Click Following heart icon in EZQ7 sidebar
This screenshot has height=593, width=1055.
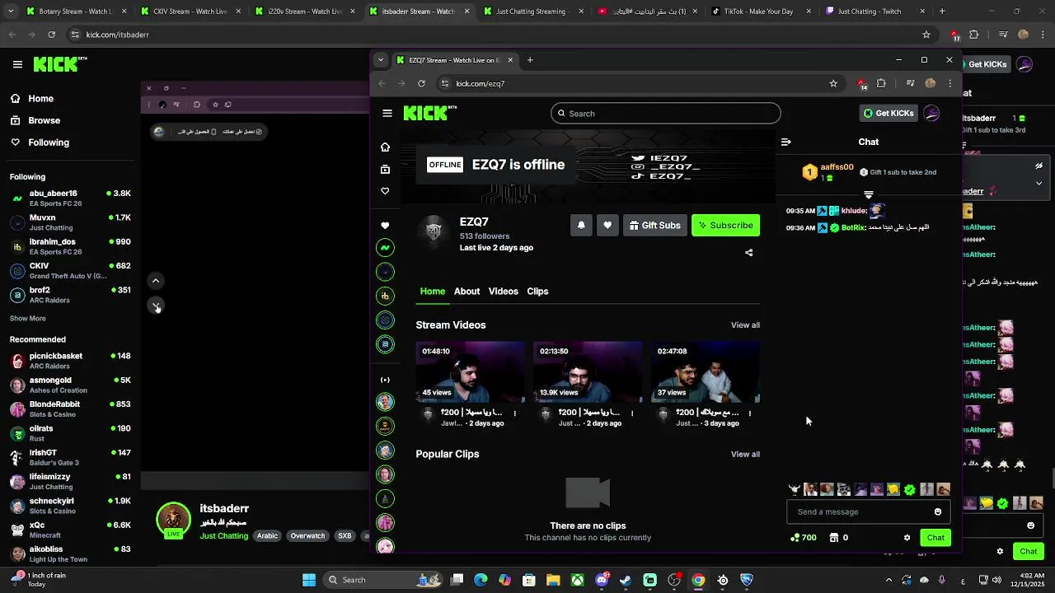coord(385,191)
